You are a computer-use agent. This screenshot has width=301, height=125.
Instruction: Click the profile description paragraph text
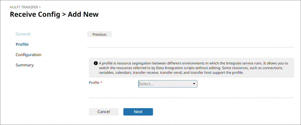tap(191, 68)
